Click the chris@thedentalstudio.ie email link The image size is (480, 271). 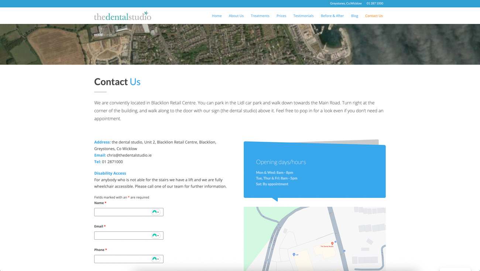point(129,155)
